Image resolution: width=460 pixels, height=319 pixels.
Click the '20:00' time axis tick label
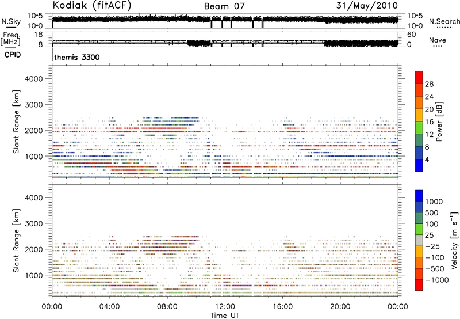340,307
